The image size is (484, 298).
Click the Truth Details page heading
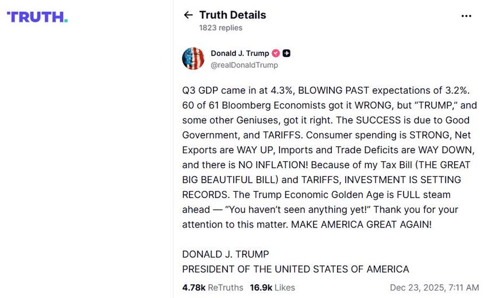coord(233,15)
